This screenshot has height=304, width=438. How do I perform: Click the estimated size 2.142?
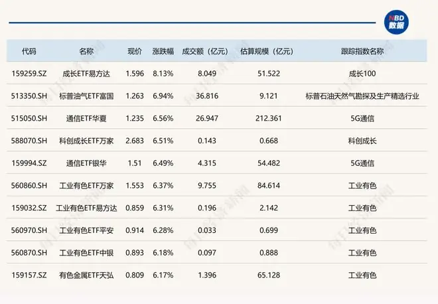[269, 208]
